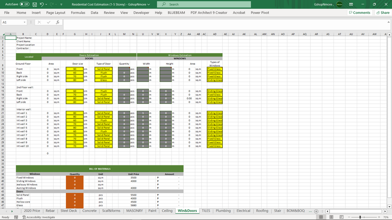Click the 70% zoom level
Viewport: 392px width, 220px height.
[x=386, y=217]
